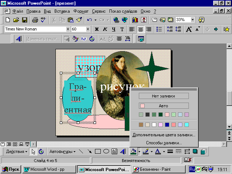This screenshot has width=232, height=174.
Task: Cut selection with the scissors icon
Action: (x=54, y=20)
